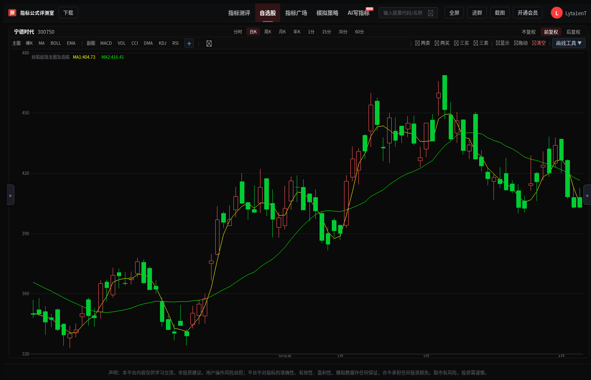
Task: Toggle the 拖动 option
Action: [521, 43]
